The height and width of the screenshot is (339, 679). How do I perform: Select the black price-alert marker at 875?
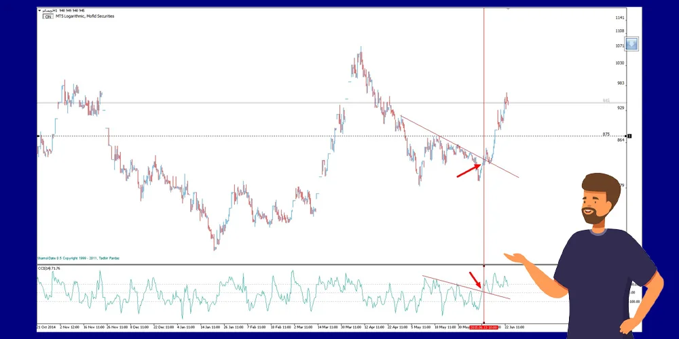629,136
